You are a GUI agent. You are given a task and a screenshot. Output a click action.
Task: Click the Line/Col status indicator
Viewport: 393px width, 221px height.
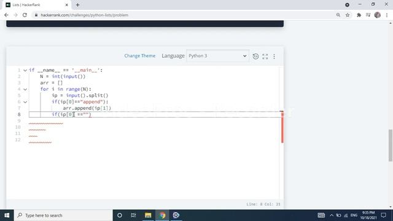(x=263, y=204)
